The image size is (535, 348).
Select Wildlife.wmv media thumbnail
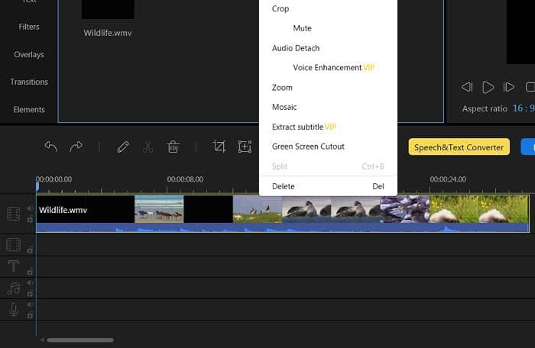coord(108,10)
